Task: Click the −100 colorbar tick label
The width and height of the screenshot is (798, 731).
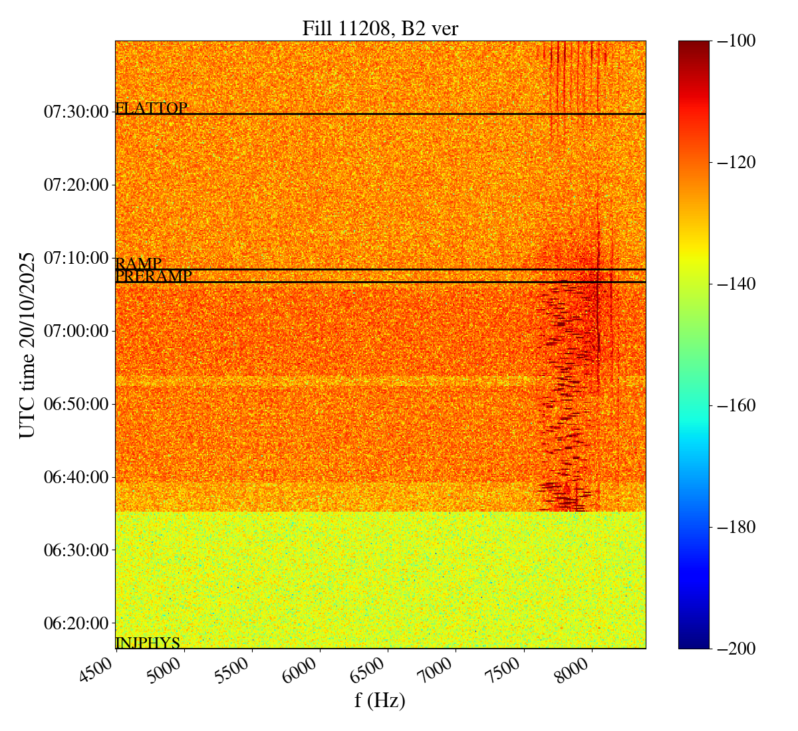Action: click(736, 41)
